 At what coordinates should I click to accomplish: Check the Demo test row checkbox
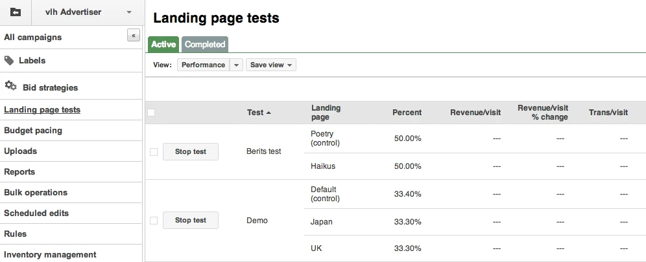tap(154, 221)
